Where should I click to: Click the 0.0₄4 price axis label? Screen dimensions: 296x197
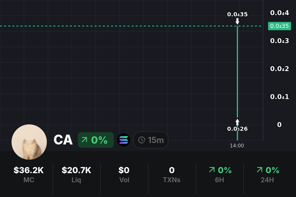coord(280,13)
